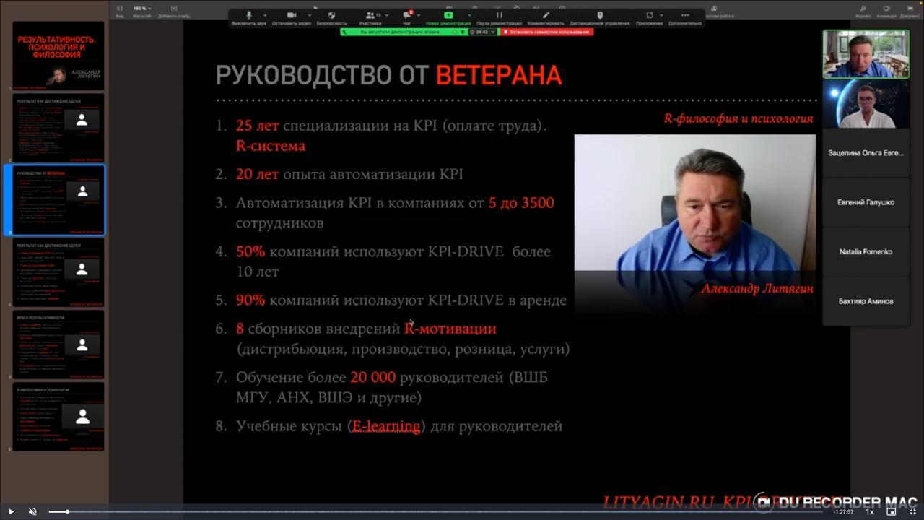Screen dimensions: 924x520
Task: Open the Анимация inspector tab
Action: [x=886, y=12]
